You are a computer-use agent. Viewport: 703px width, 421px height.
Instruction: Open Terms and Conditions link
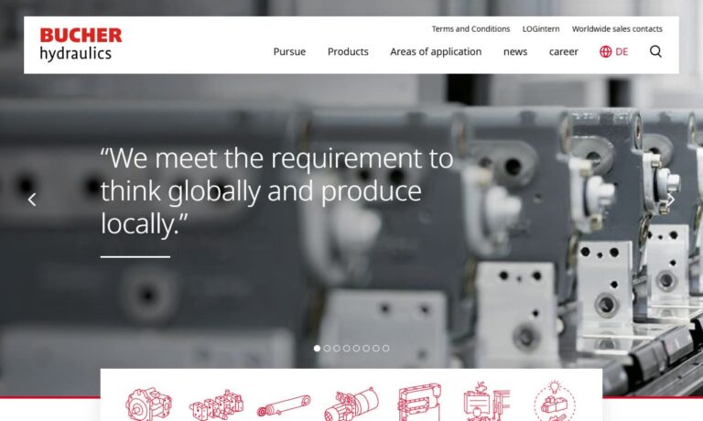tap(470, 29)
